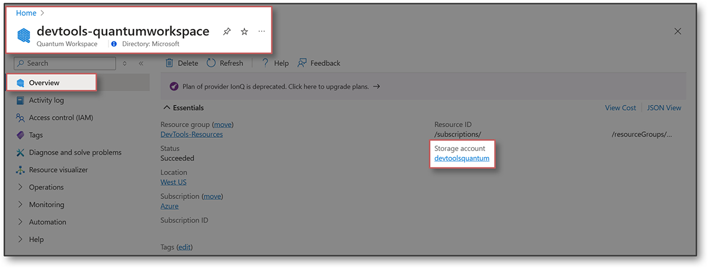708x268 pixels.
Task: Click the Access control people icon
Action: click(21, 118)
